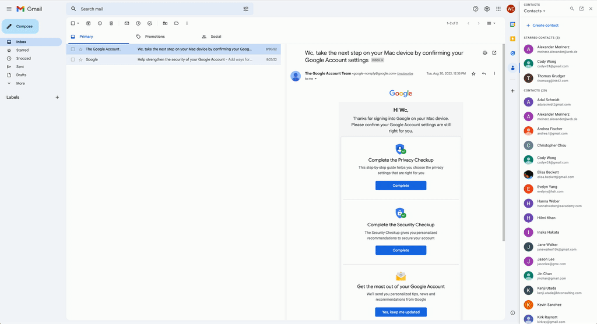Click Yes, keep me updated button
Image resolution: width=597 pixels, height=324 pixels.
(x=401, y=312)
